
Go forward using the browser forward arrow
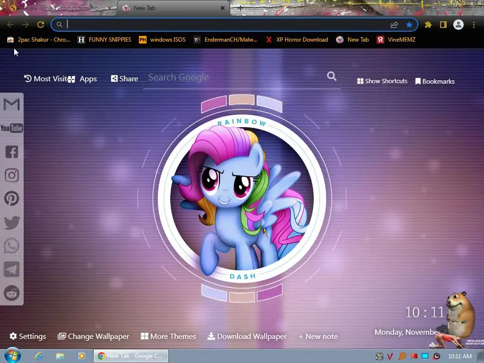click(26, 25)
